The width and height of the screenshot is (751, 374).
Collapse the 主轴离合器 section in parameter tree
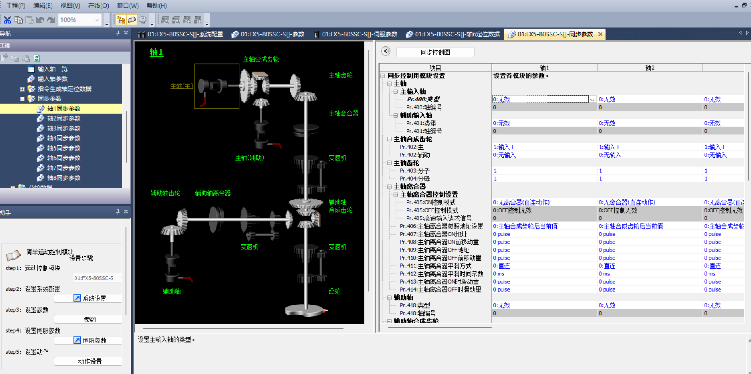pyautogui.click(x=389, y=187)
